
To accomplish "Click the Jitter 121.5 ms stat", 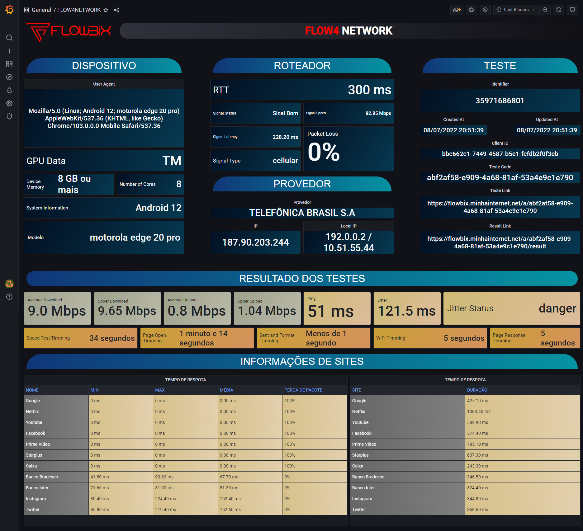I will [x=407, y=308].
